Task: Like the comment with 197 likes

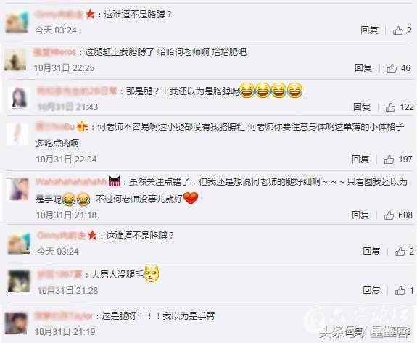Action: pos(389,160)
